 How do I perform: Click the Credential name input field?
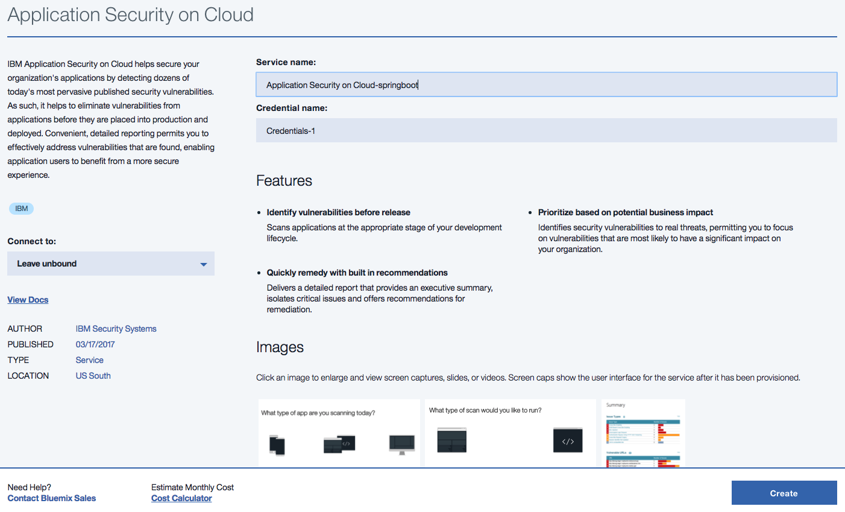coord(546,130)
